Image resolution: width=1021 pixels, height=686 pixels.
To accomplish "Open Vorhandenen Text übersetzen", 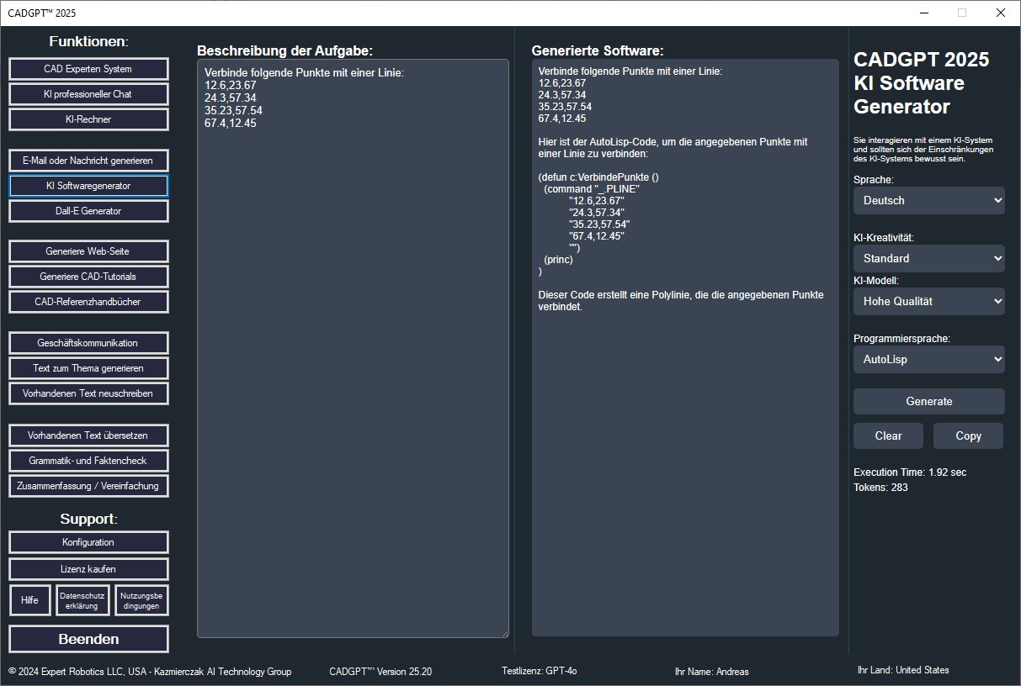I will (88, 435).
